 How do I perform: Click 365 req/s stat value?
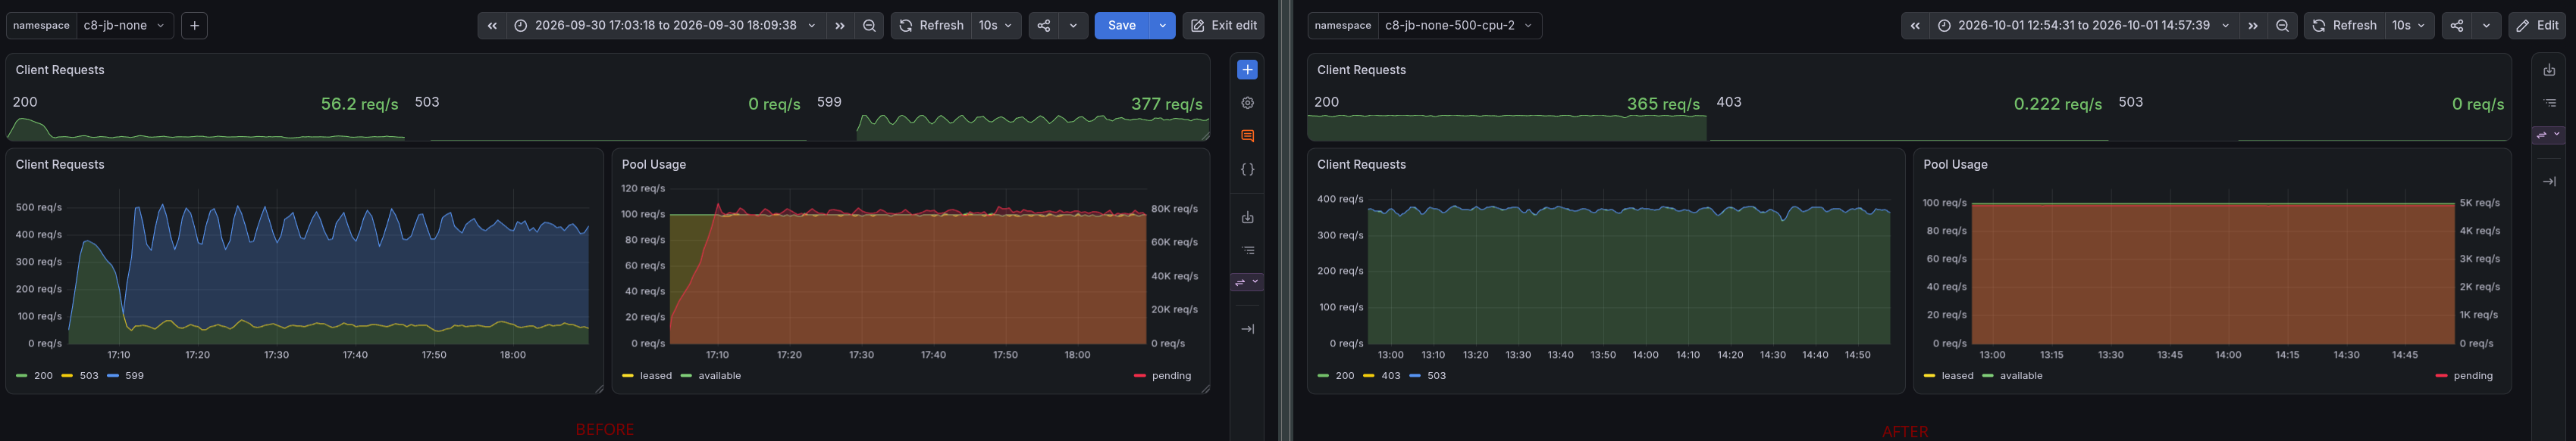coord(1663,104)
